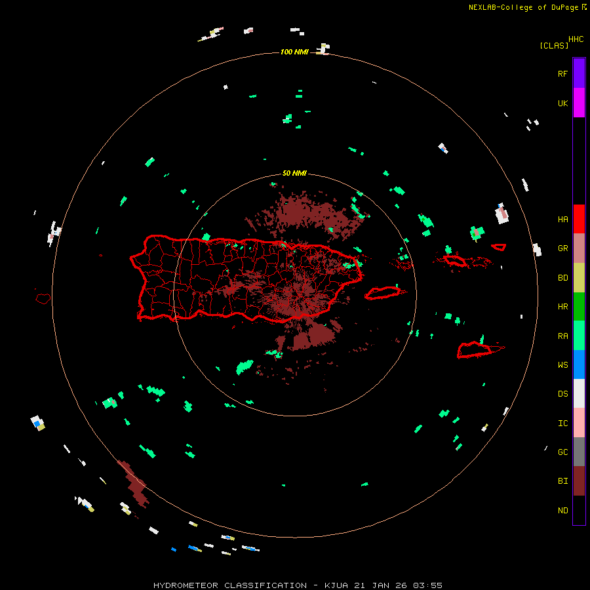This screenshot has width=590, height=590.
Task: Click the RA legend label
Action: point(562,336)
